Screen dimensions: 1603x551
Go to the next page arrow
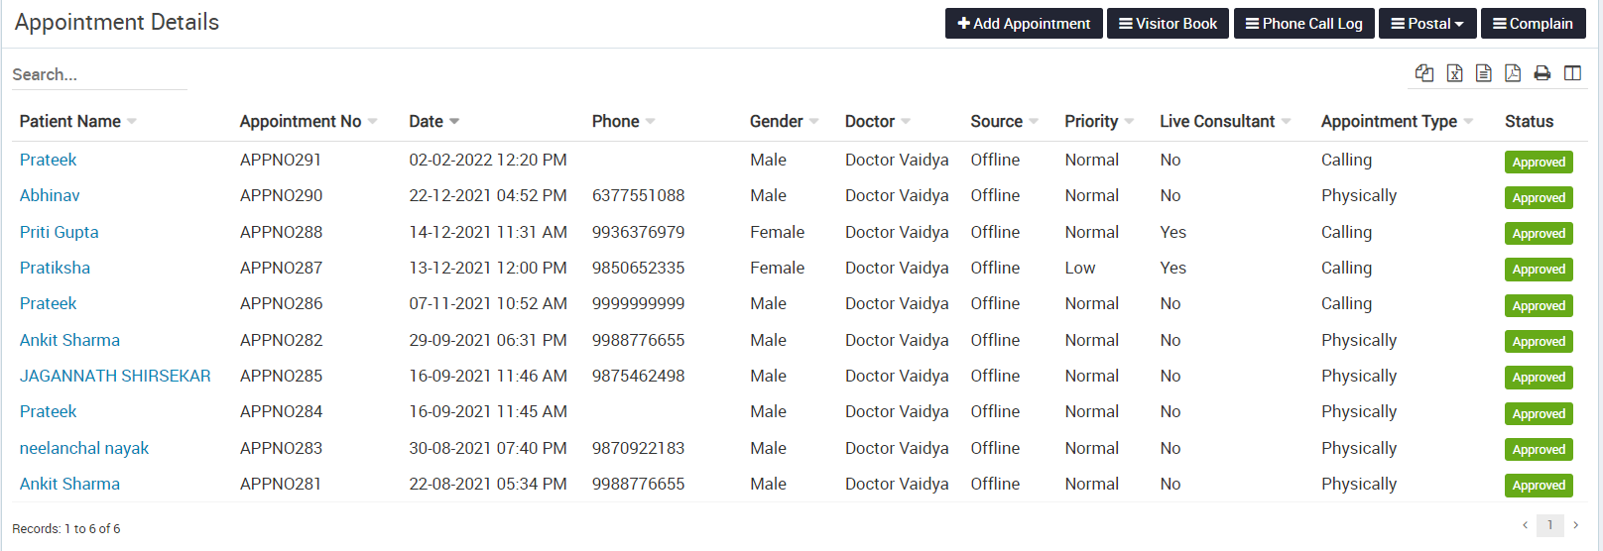point(1575,525)
